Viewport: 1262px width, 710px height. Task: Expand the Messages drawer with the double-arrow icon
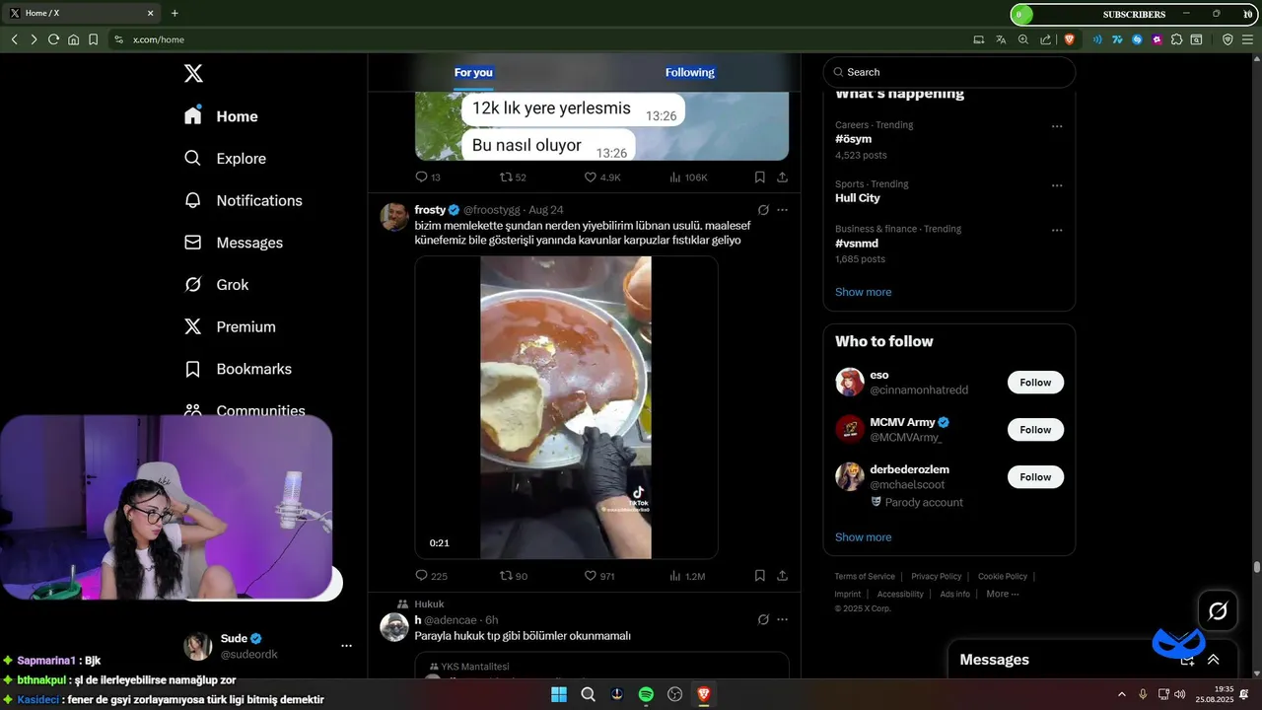pyautogui.click(x=1214, y=660)
